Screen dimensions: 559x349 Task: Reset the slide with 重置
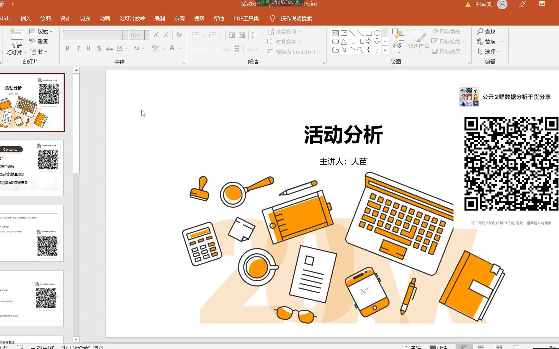click(x=39, y=41)
